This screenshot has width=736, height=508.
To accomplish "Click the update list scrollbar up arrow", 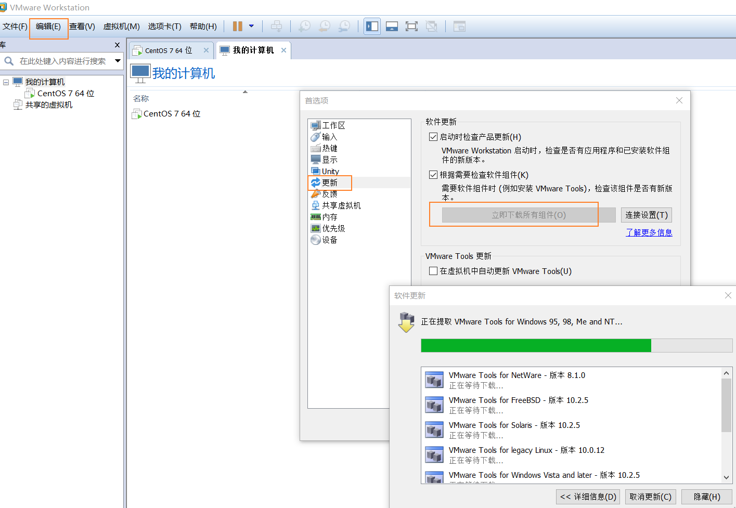I will [x=727, y=373].
